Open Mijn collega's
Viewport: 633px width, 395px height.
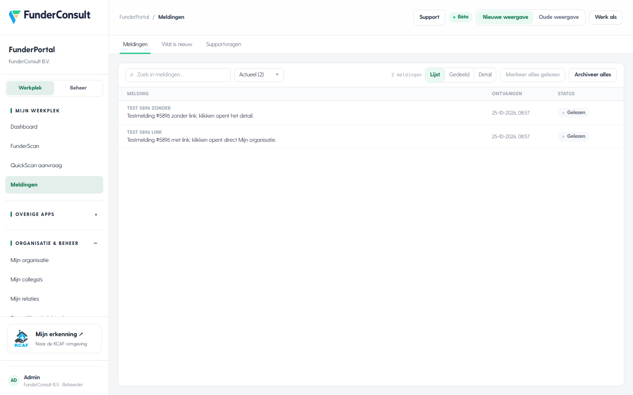[54, 280]
